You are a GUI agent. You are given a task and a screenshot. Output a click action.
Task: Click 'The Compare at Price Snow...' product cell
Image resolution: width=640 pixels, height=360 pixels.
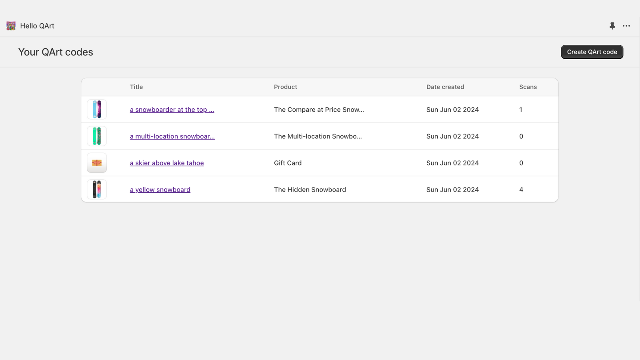pyautogui.click(x=319, y=110)
